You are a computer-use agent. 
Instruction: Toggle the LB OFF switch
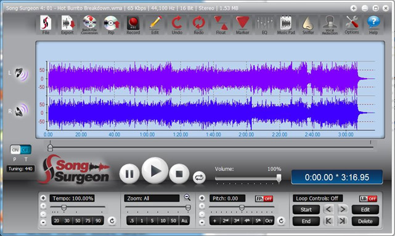pyautogui.click(x=368, y=199)
